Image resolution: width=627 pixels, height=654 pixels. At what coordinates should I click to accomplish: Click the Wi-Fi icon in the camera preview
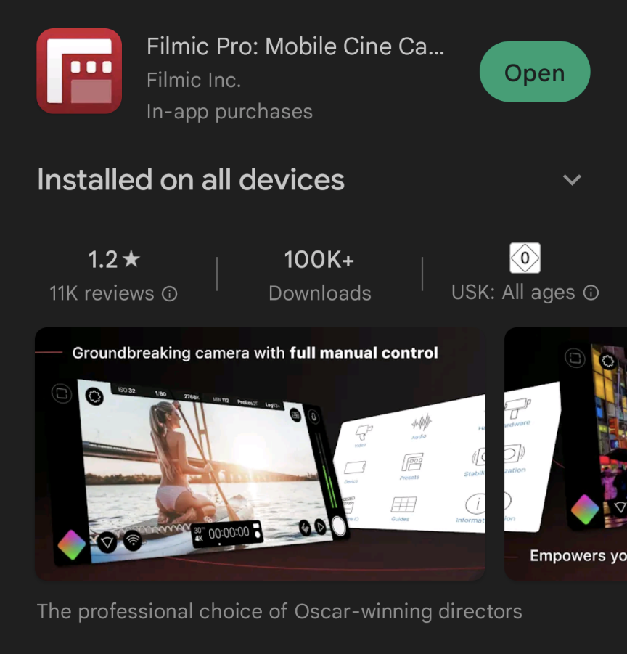tap(133, 541)
